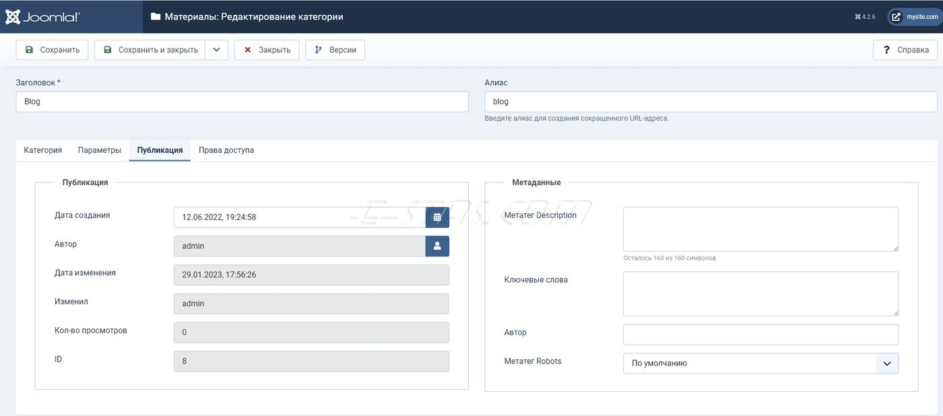Click the Материалы: Редактирование категории title
943x416 pixels.
tap(254, 17)
